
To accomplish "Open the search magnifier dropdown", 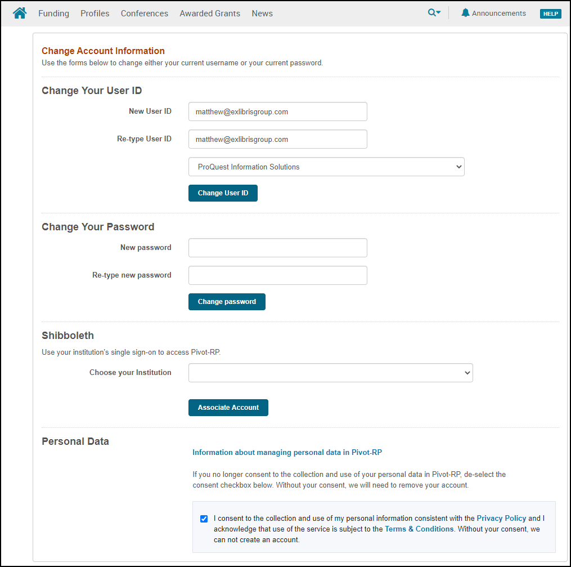I will 434,13.
